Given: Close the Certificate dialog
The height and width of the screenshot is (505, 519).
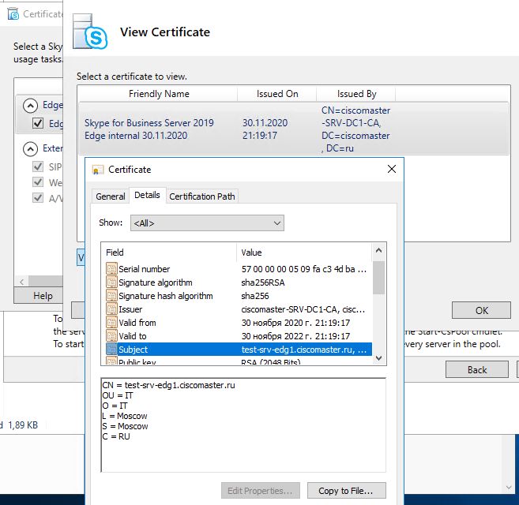Looking at the screenshot, I should (392, 169).
